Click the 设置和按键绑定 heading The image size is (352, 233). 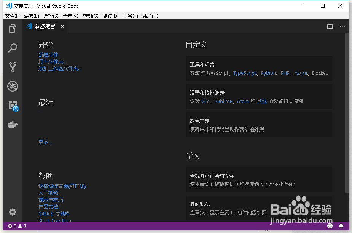click(207, 93)
